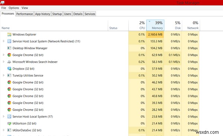Select the 23.8 MB memory value

click(157, 117)
